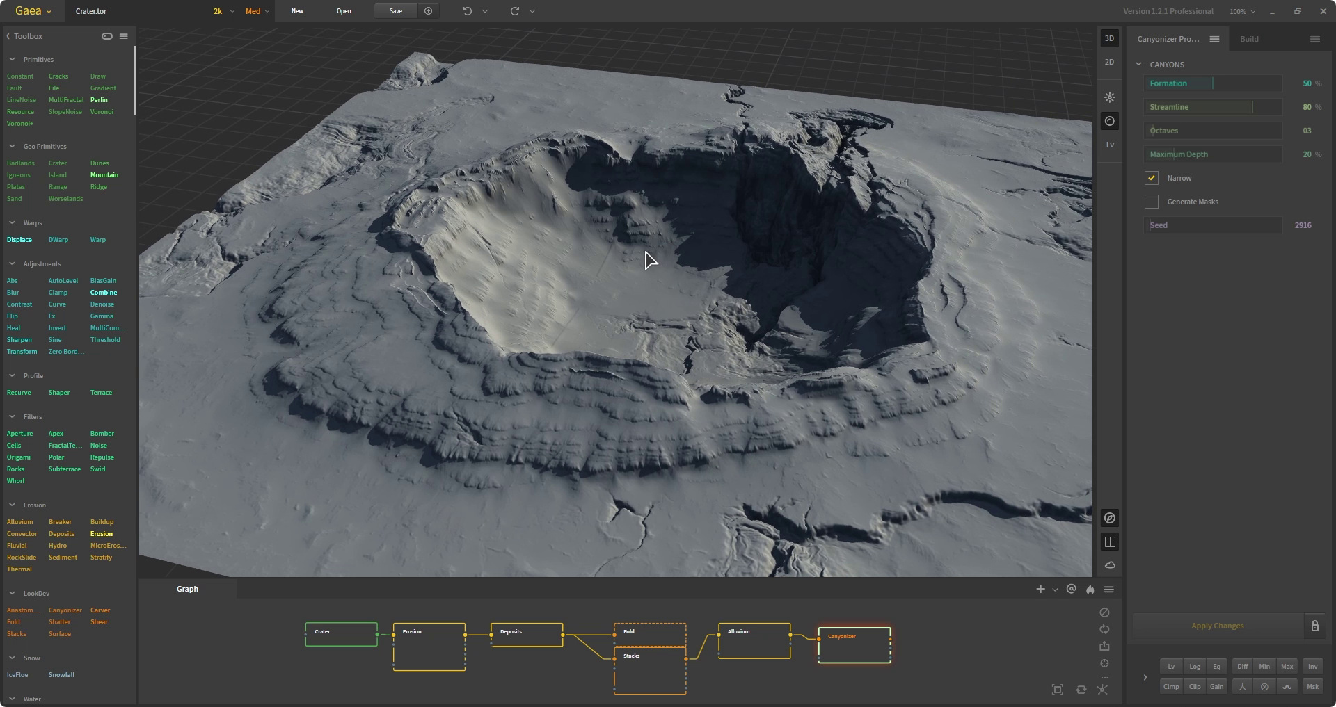Click the cloud icon below the viewport sidebar
The height and width of the screenshot is (707, 1336).
[1110, 565]
